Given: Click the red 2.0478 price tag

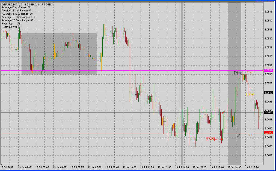Looking at the screenshot, I should 269,133.
